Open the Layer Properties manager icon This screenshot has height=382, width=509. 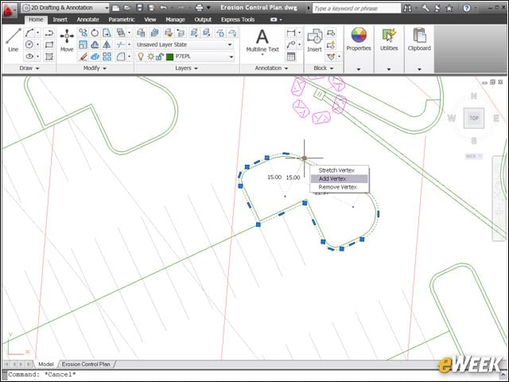click(141, 33)
